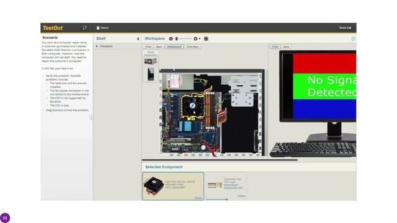Click the power supply thumbnail under Power Connectors
Screen dimensions: 397x223
pos(151,61)
